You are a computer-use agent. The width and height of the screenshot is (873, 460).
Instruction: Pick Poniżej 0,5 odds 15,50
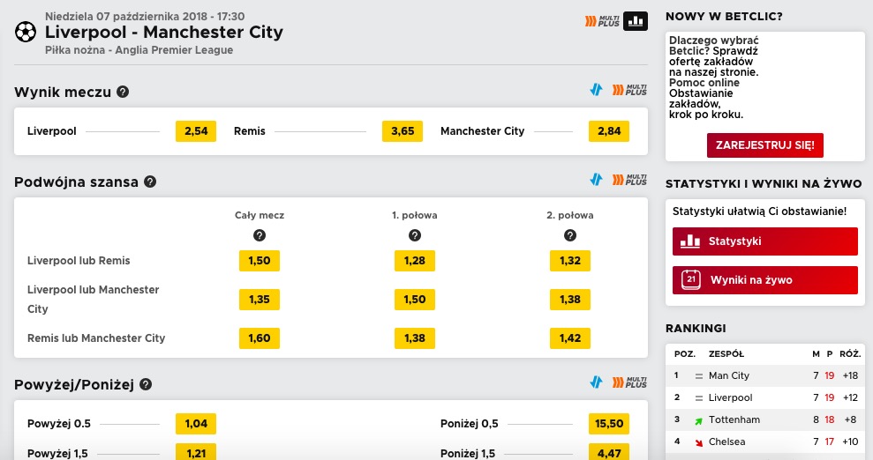(609, 423)
